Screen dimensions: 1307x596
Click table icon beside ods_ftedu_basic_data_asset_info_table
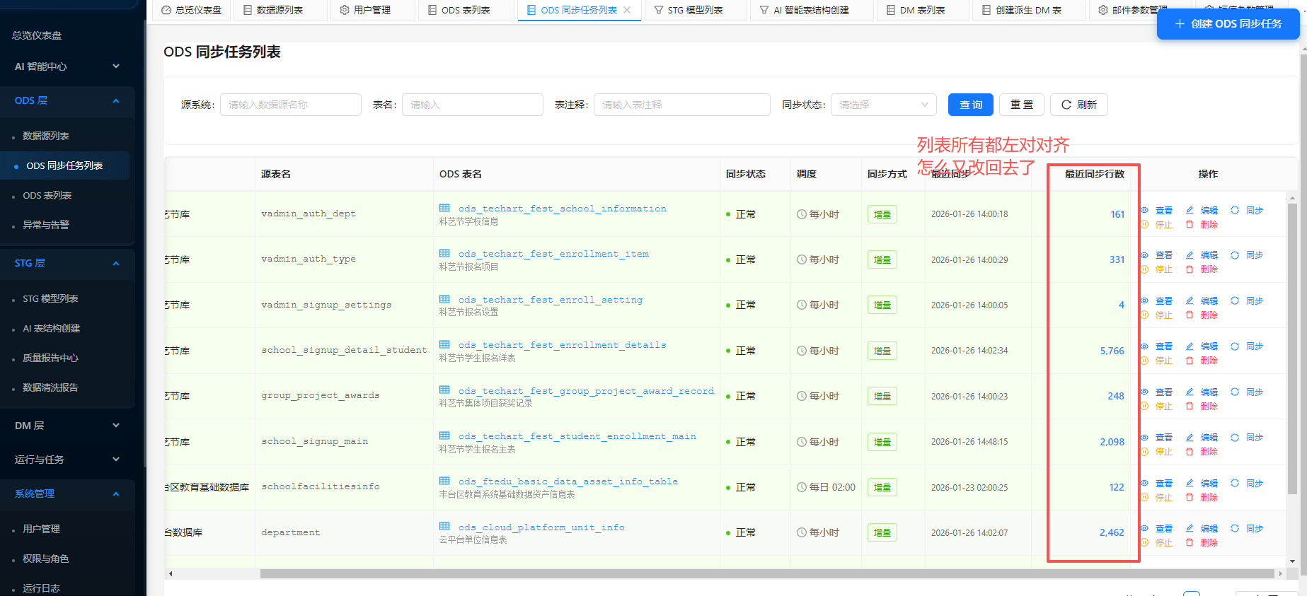pos(444,481)
